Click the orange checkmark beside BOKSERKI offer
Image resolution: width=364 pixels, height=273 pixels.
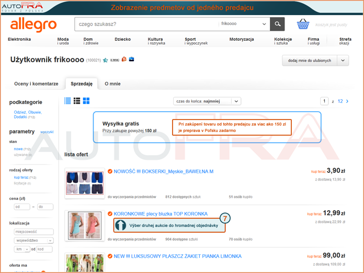(110, 171)
